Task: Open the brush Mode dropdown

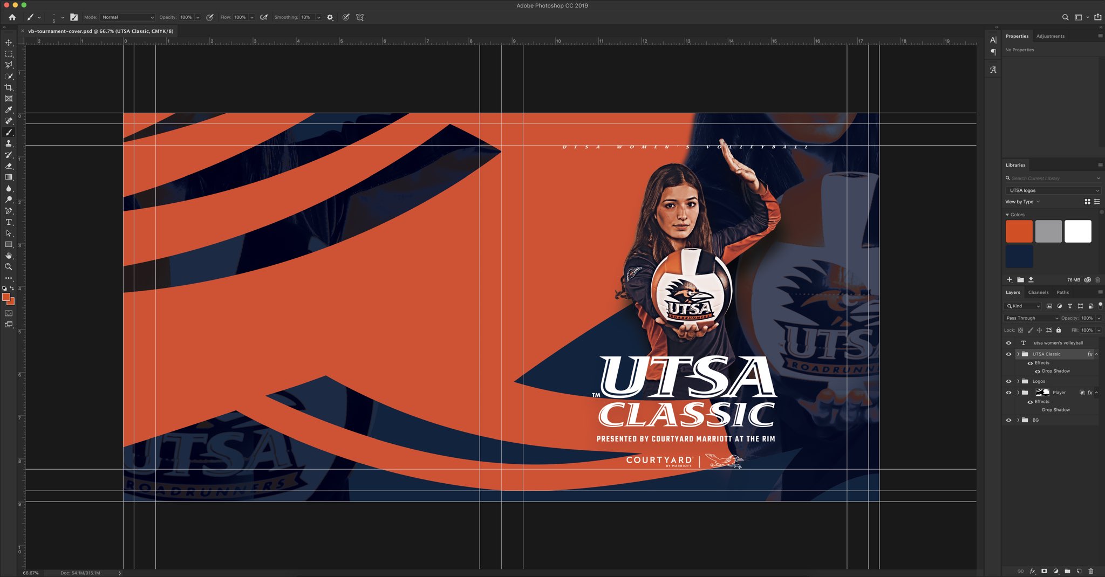Action: 128,17
